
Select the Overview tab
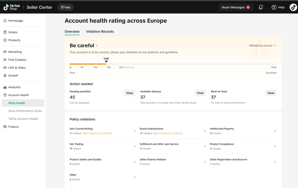72,32
